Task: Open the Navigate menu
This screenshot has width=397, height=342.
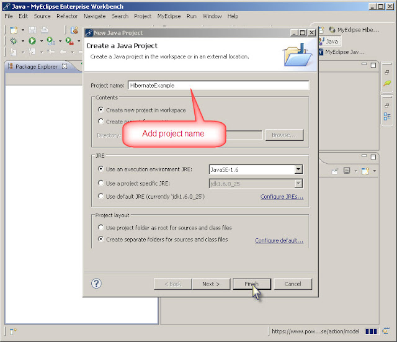Action: pos(95,16)
